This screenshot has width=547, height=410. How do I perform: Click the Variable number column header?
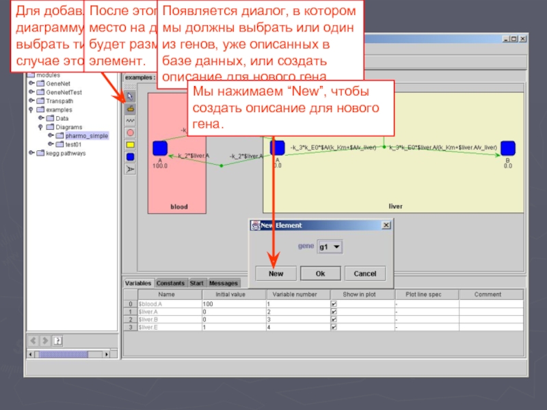298,295
